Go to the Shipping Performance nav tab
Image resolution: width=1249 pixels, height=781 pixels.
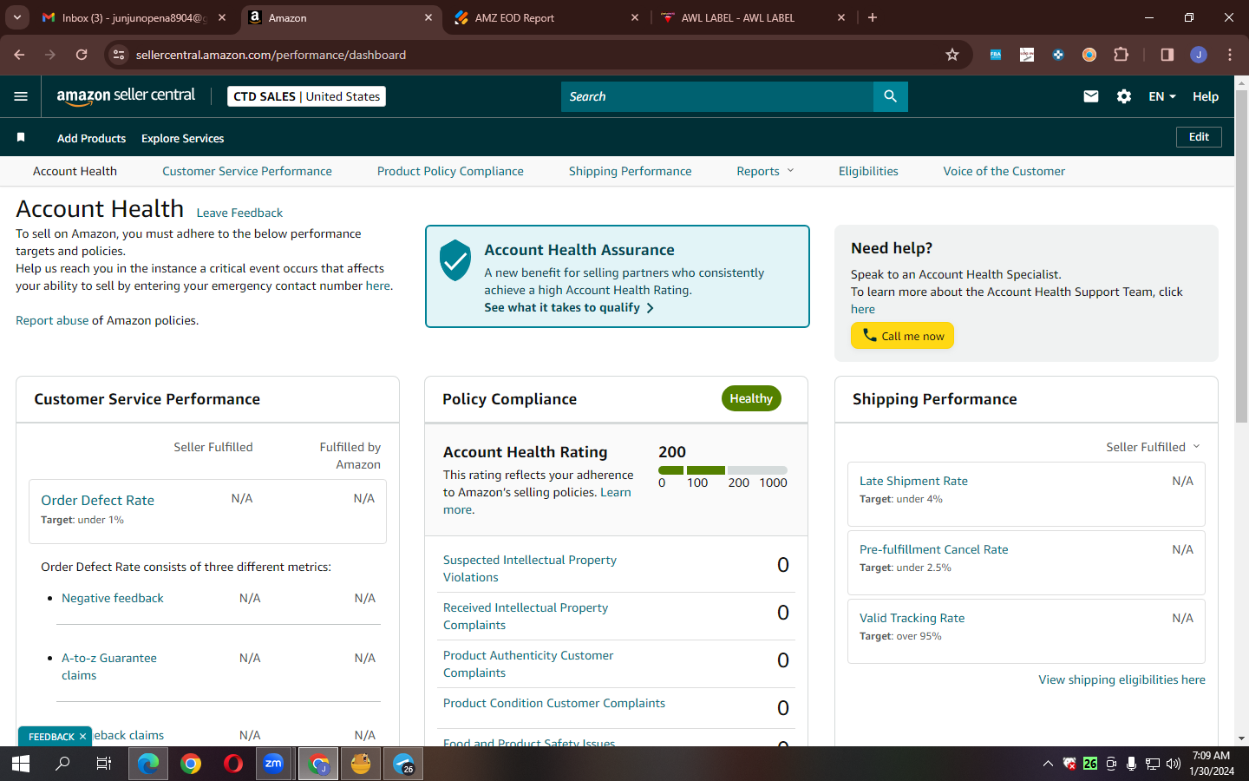click(631, 171)
